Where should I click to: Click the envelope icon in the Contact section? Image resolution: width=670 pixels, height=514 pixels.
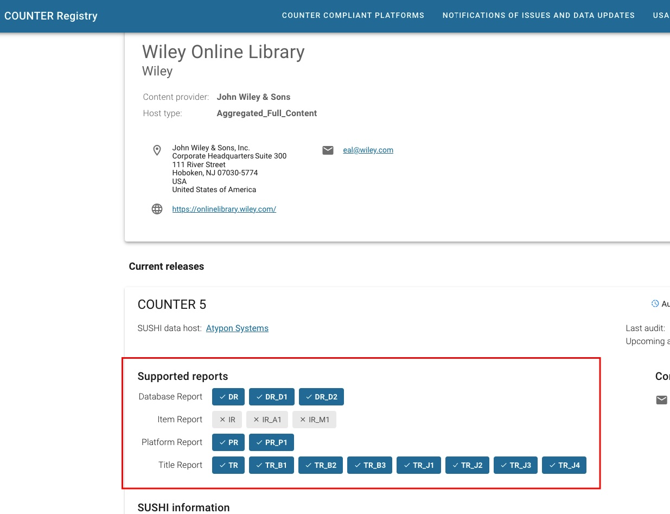pyautogui.click(x=662, y=400)
